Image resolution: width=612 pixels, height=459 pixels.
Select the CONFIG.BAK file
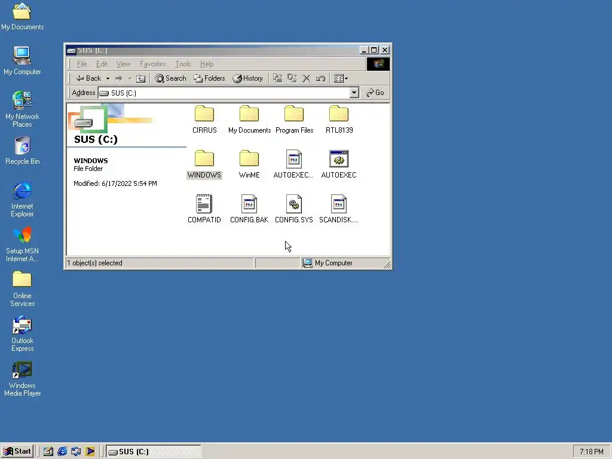(249, 209)
